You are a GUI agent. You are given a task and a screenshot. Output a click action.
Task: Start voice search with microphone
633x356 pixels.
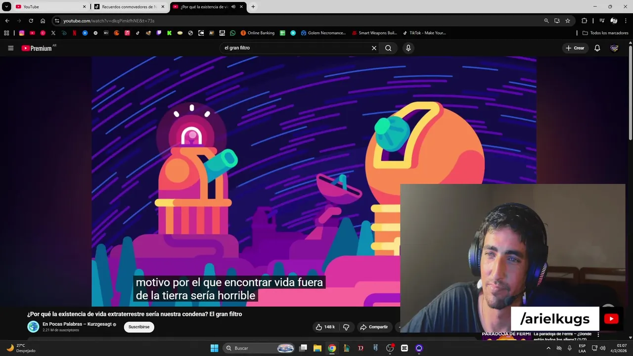point(408,48)
